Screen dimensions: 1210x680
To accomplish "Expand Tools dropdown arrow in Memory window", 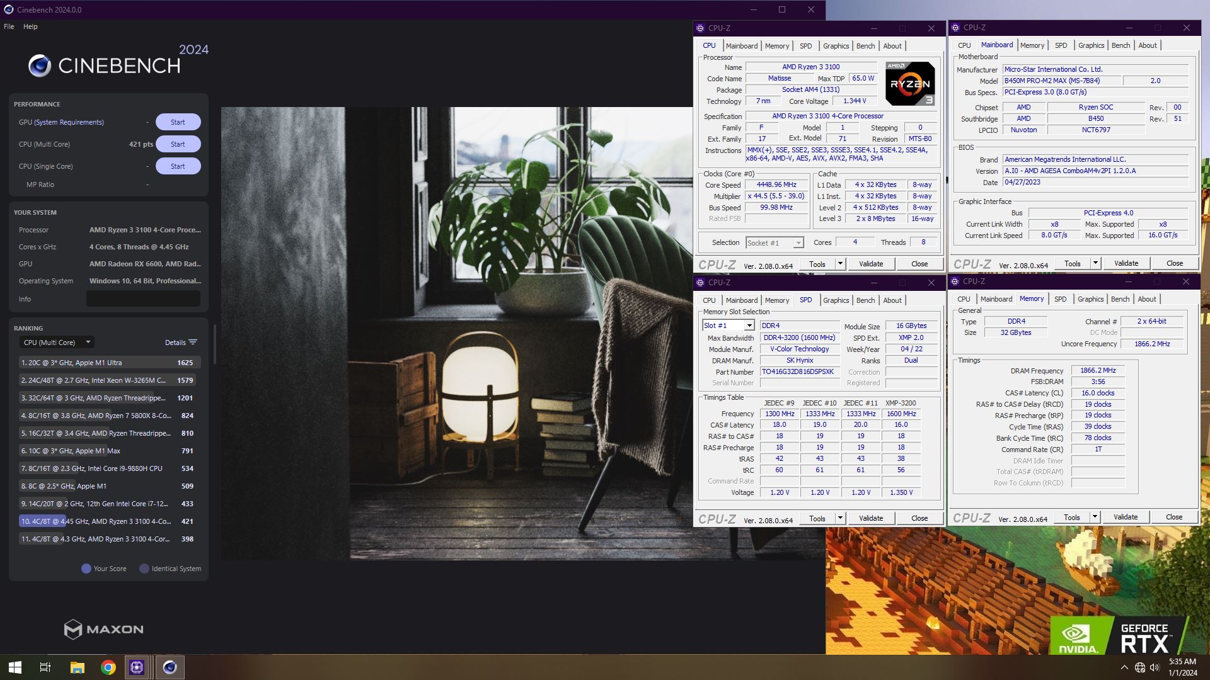I will click(1095, 517).
